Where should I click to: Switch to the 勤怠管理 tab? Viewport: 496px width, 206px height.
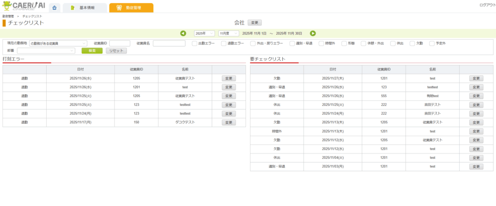(131, 8)
